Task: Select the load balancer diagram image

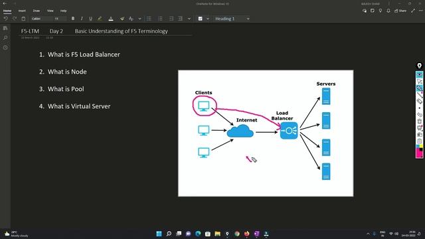Action: click(x=266, y=133)
